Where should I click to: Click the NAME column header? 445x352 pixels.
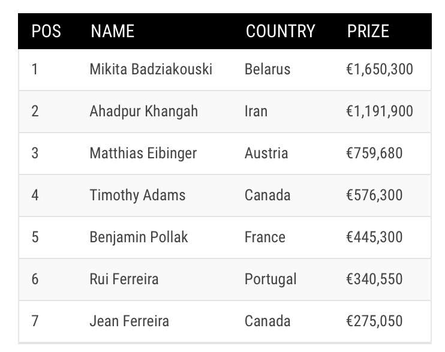point(113,31)
